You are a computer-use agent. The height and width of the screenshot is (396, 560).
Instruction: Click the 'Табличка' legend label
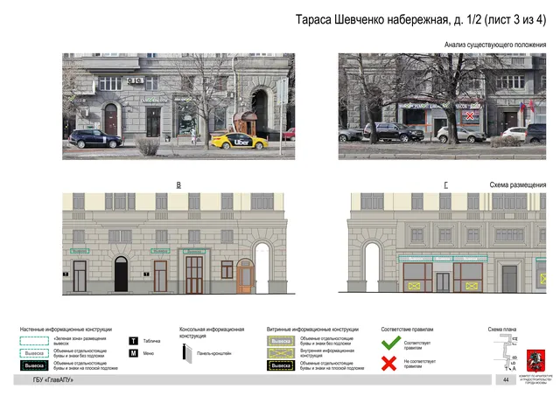click(151, 341)
